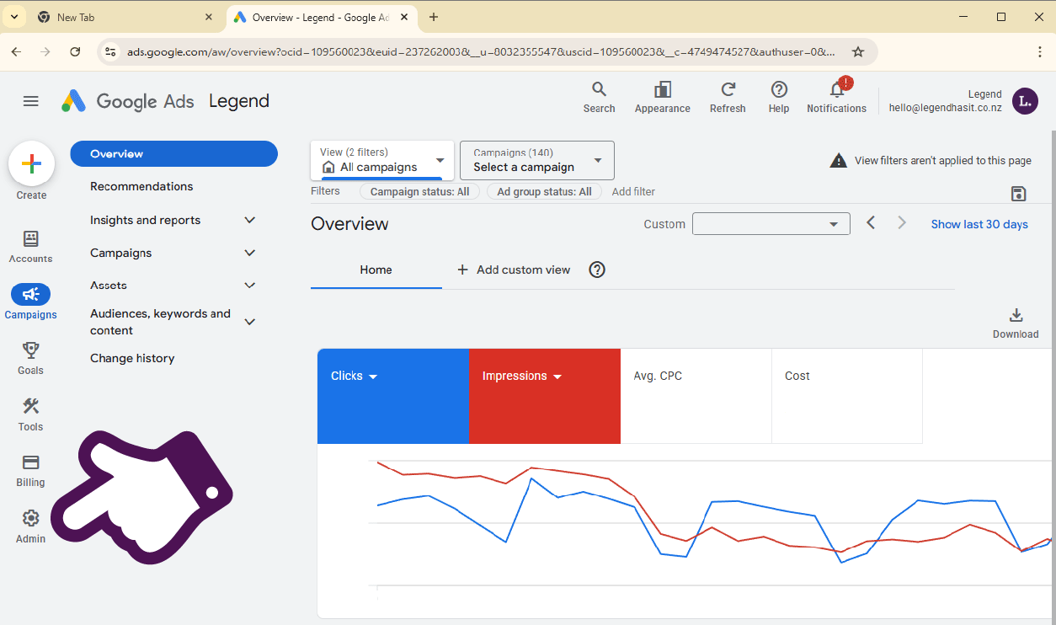Go to previous date range arrow

[x=872, y=223]
